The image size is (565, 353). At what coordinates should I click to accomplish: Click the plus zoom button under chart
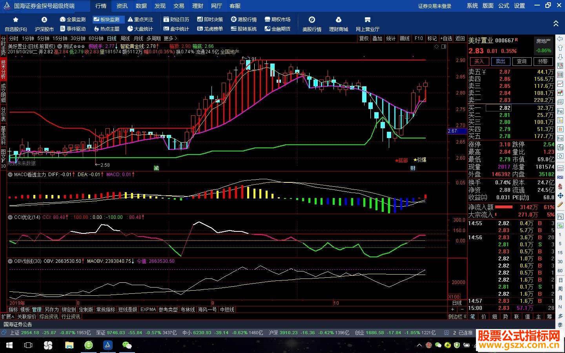coord(452,309)
